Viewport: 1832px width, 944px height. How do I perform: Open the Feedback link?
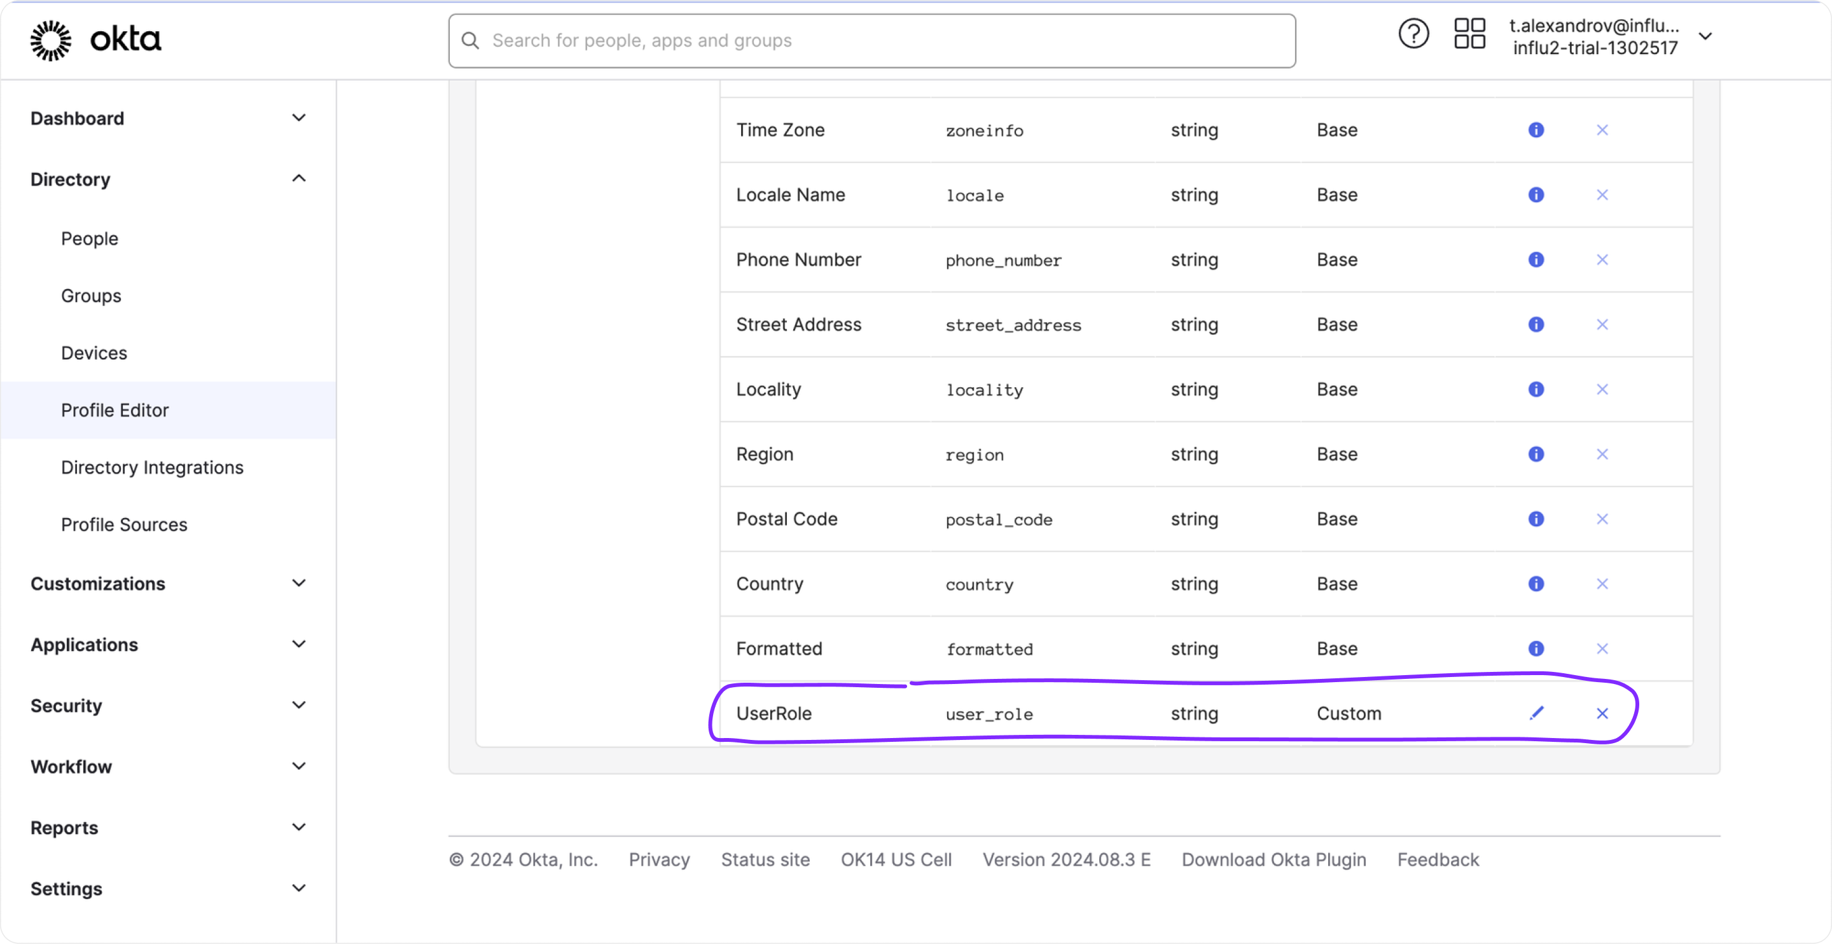pyautogui.click(x=1438, y=859)
